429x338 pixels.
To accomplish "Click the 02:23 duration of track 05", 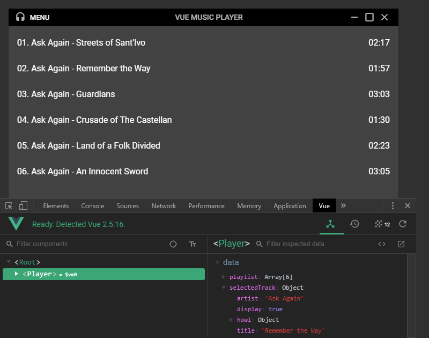I will click(x=379, y=145).
